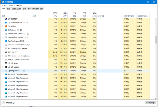
Task: Switch to the 应用历史记录 tab
Action: coord(16,9)
